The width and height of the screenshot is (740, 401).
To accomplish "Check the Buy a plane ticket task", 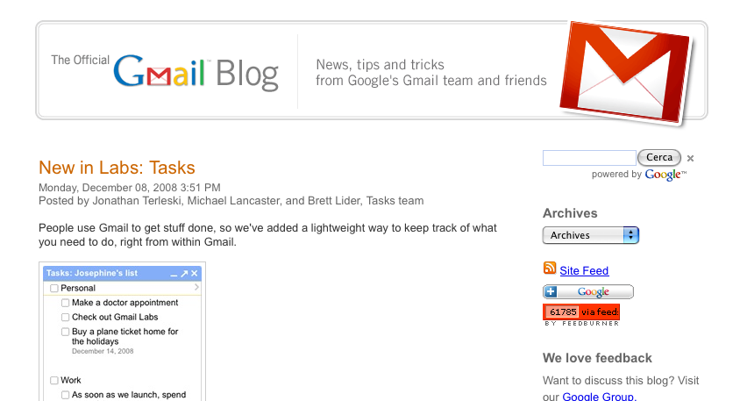I will tap(66, 332).
